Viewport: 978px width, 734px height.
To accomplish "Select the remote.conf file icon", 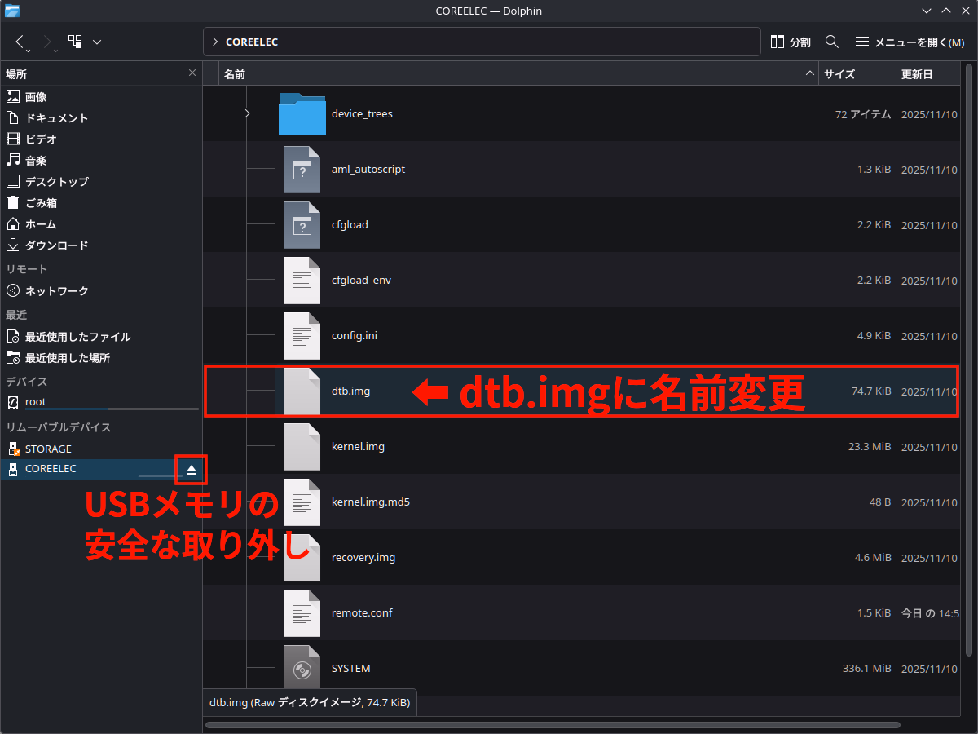I will pos(302,612).
